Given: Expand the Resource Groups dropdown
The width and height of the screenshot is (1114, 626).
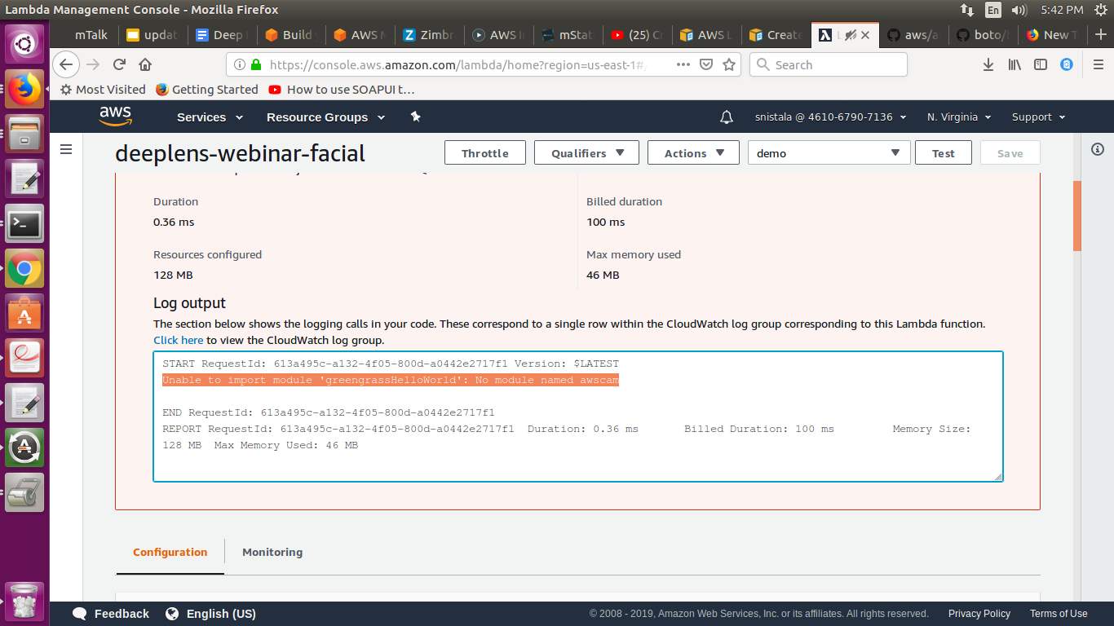Looking at the screenshot, I should coord(326,117).
